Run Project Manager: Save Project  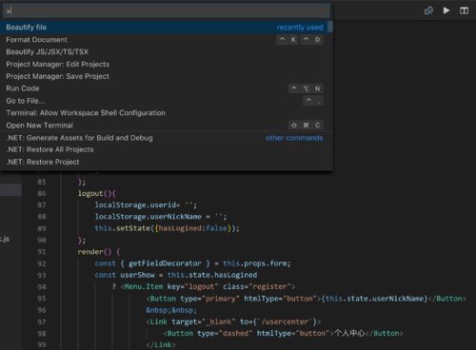[167, 76]
